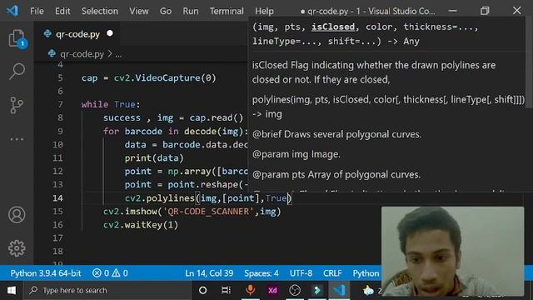The width and height of the screenshot is (533, 300).
Task: Click the unsaved dot on the qr-code.py tab
Action: tap(109, 33)
